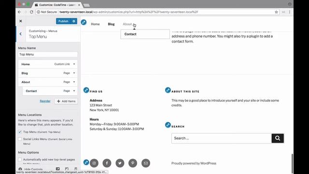Edit top menu via pencil shortcut icon
309x174 pixels.
point(84,22)
